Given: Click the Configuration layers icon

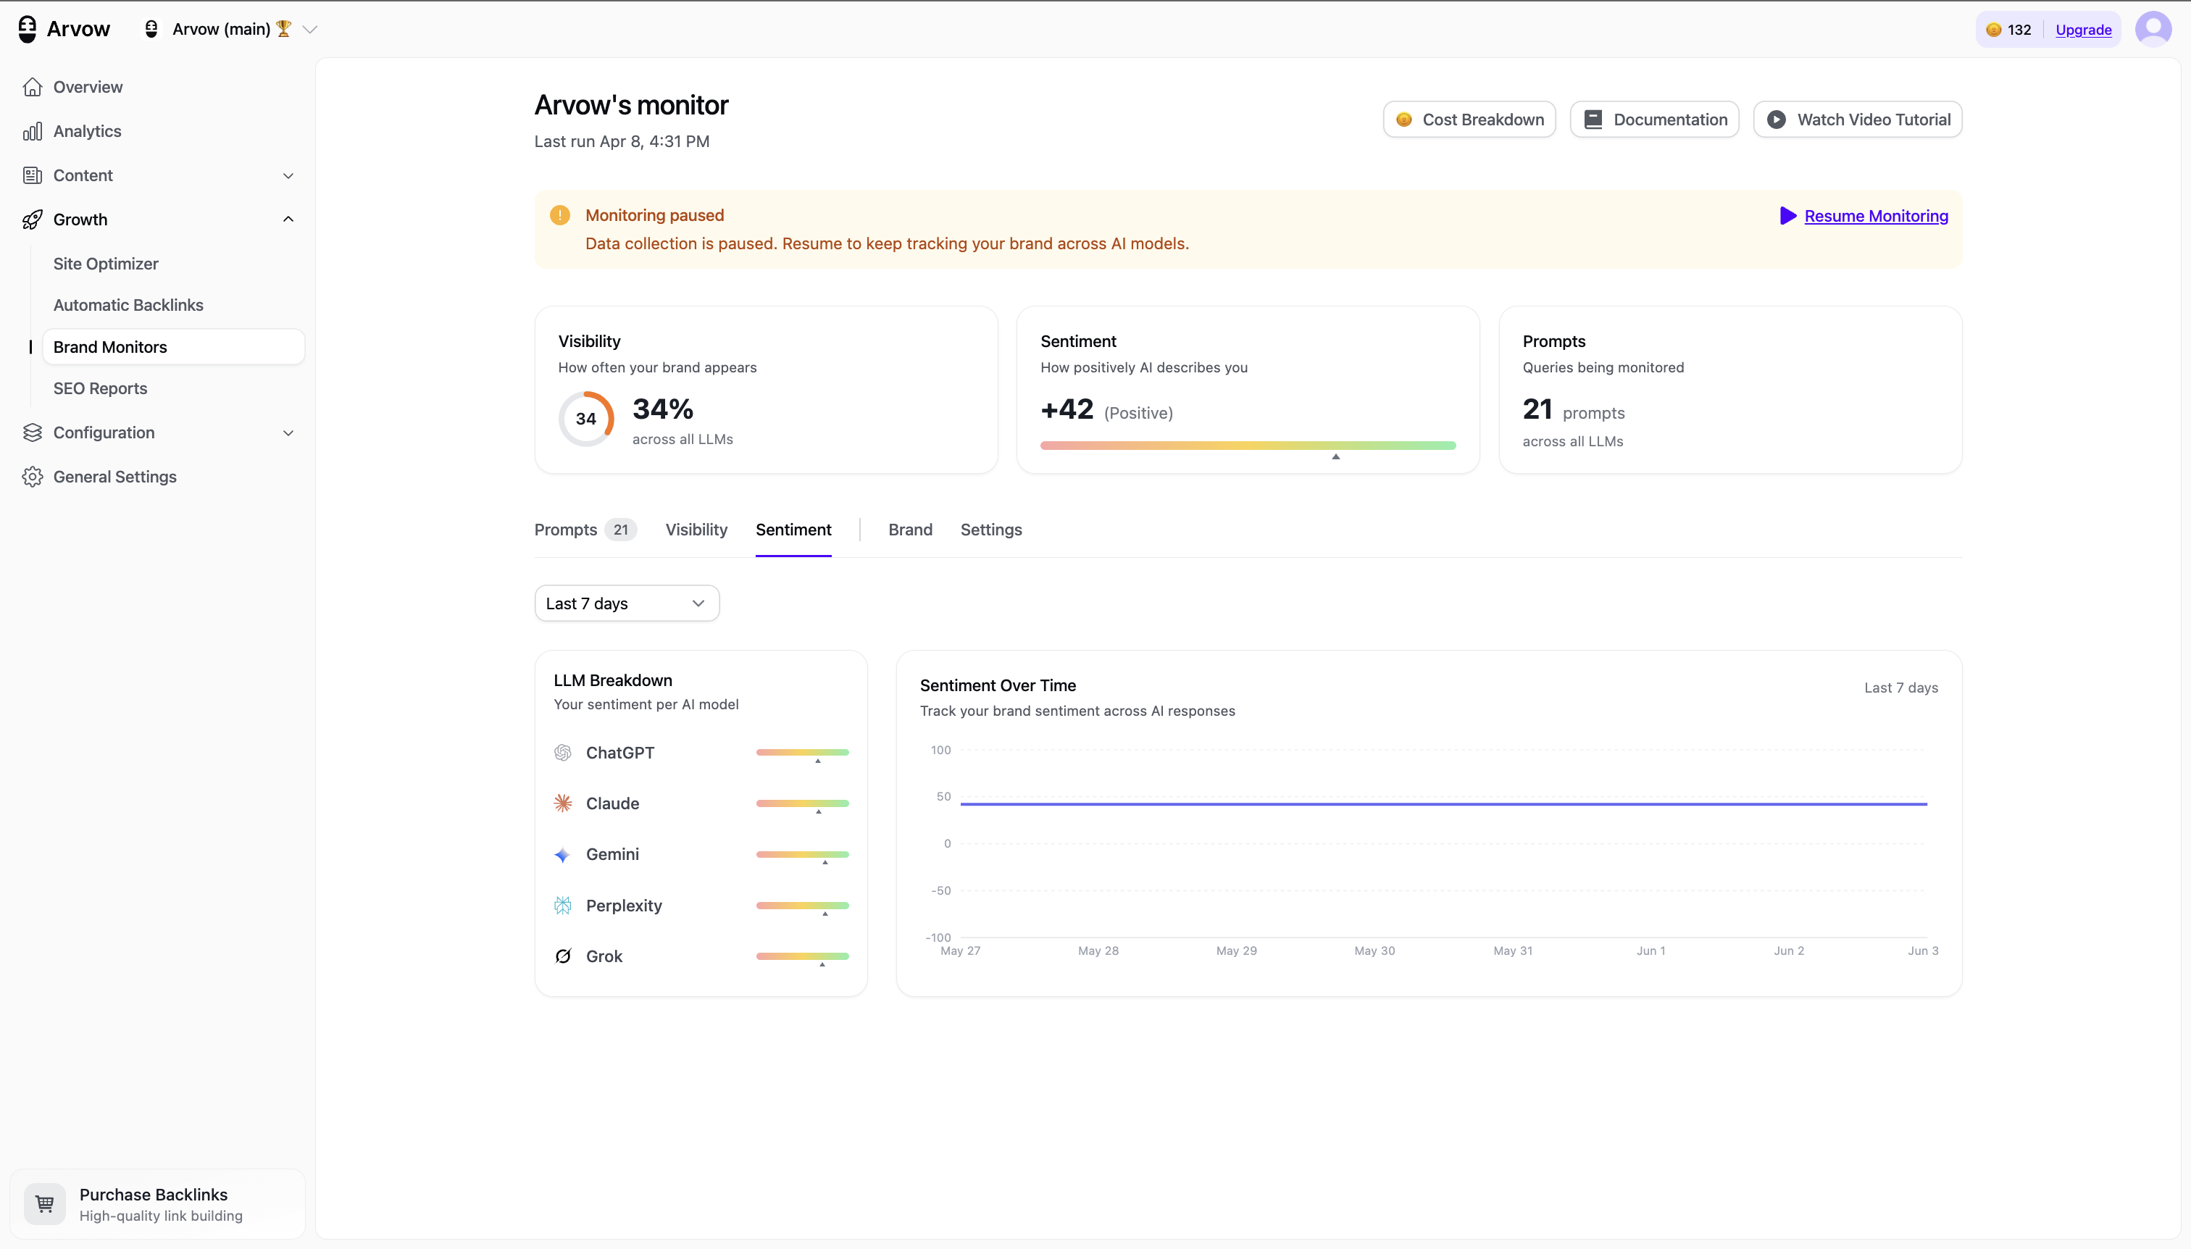Looking at the screenshot, I should 33,433.
